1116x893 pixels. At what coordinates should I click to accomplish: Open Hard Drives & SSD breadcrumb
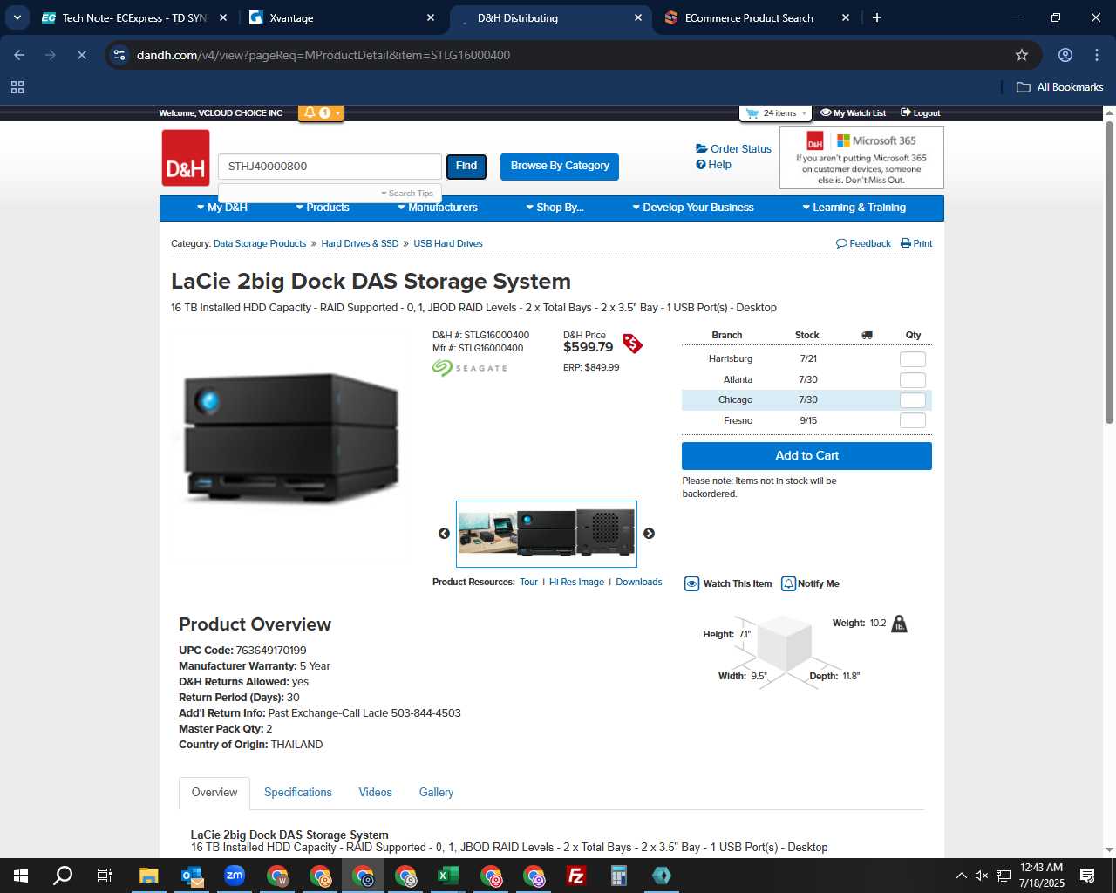(359, 244)
